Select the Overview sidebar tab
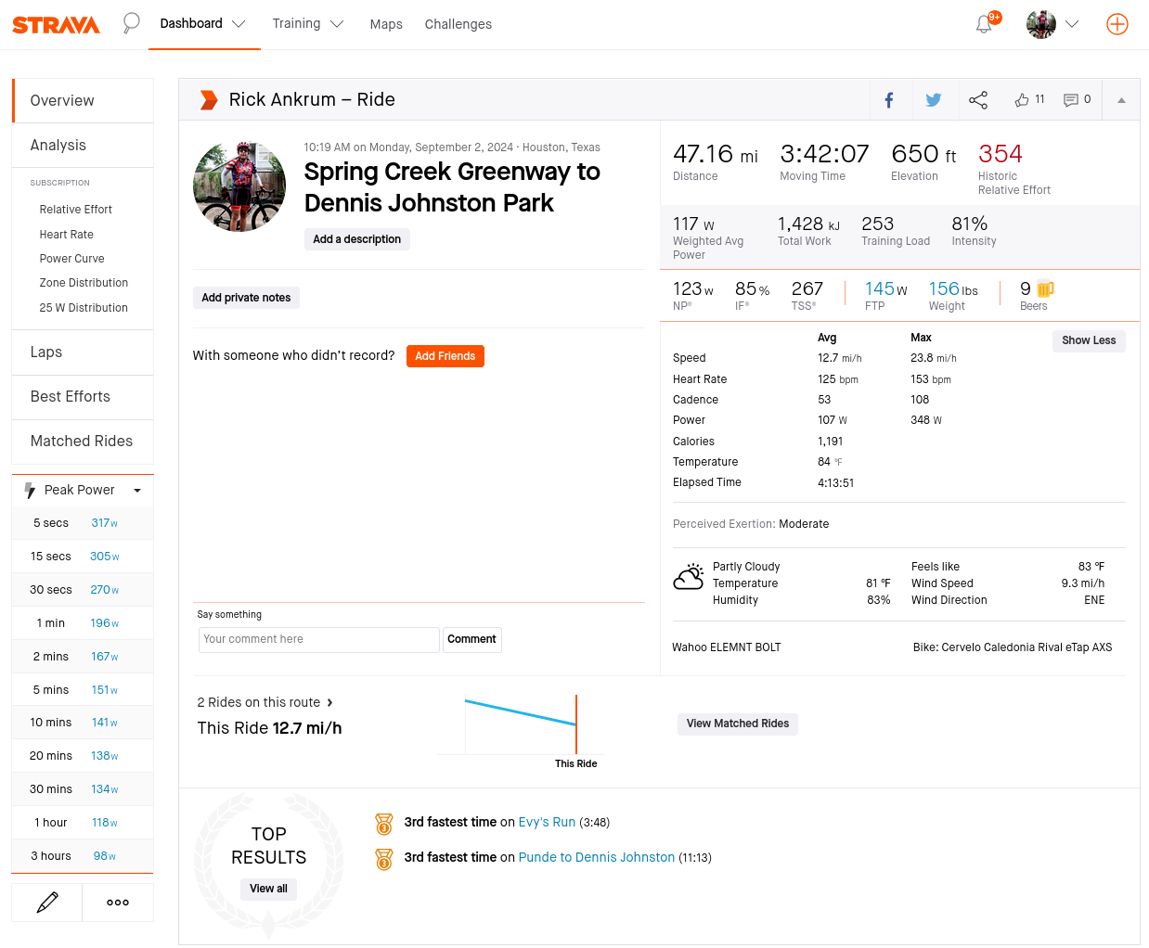Image resolution: width=1149 pixels, height=948 pixels. click(x=84, y=100)
